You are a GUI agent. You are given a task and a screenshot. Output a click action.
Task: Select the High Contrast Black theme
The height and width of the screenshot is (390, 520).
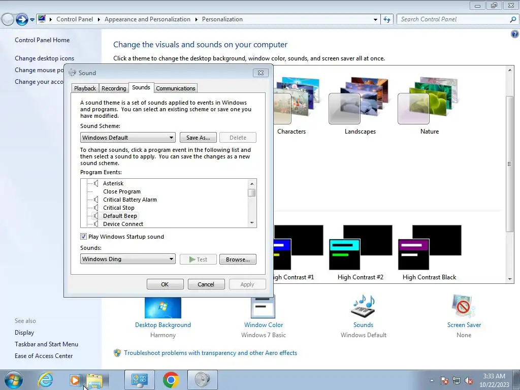click(430, 247)
